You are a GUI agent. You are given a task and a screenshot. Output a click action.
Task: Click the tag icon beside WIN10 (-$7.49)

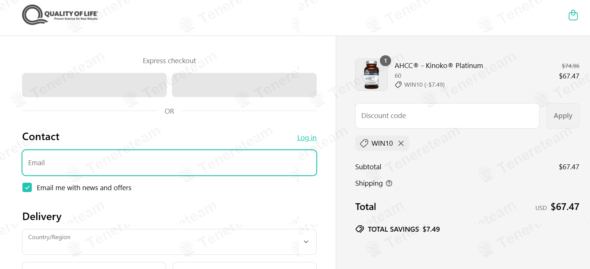[398, 85]
